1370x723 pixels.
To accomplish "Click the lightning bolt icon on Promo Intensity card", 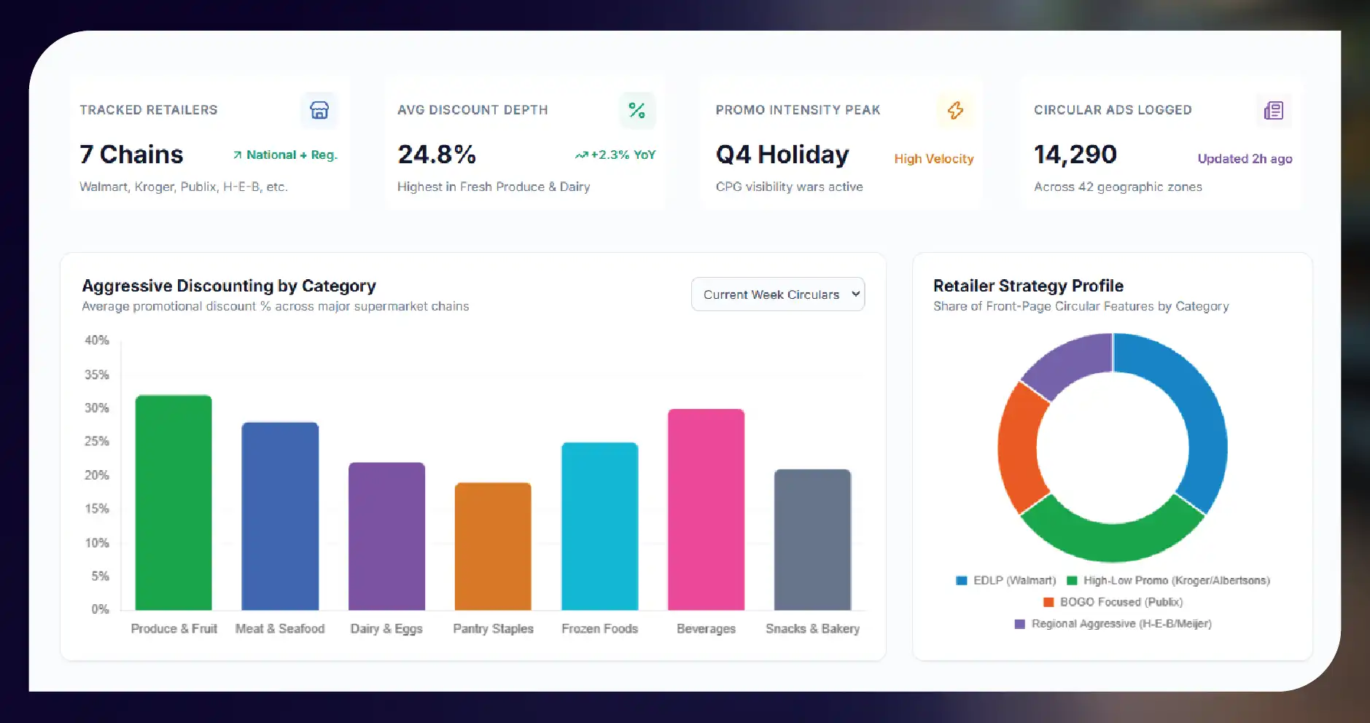I will [x=955, y=110].
